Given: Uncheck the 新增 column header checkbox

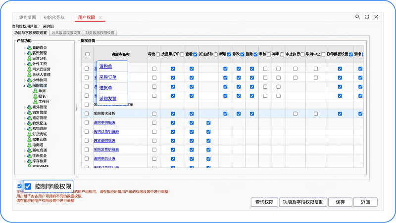Looking at the screenshot, I should point(229,54).
